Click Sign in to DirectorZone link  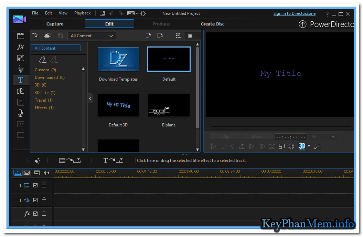(295, 13)
